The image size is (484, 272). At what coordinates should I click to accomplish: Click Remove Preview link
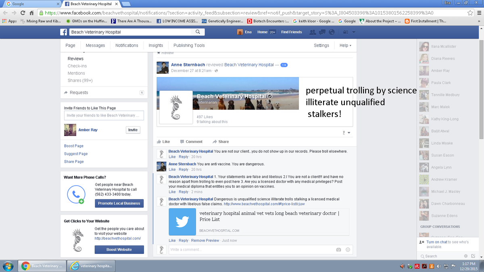tap(205, 241)
